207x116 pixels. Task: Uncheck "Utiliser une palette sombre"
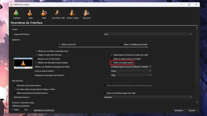tap(112, 63)
